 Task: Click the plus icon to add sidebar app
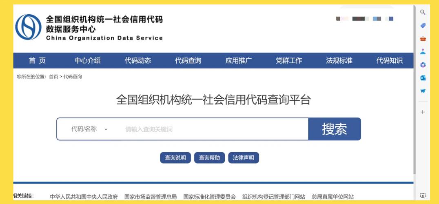coord(423,112)
